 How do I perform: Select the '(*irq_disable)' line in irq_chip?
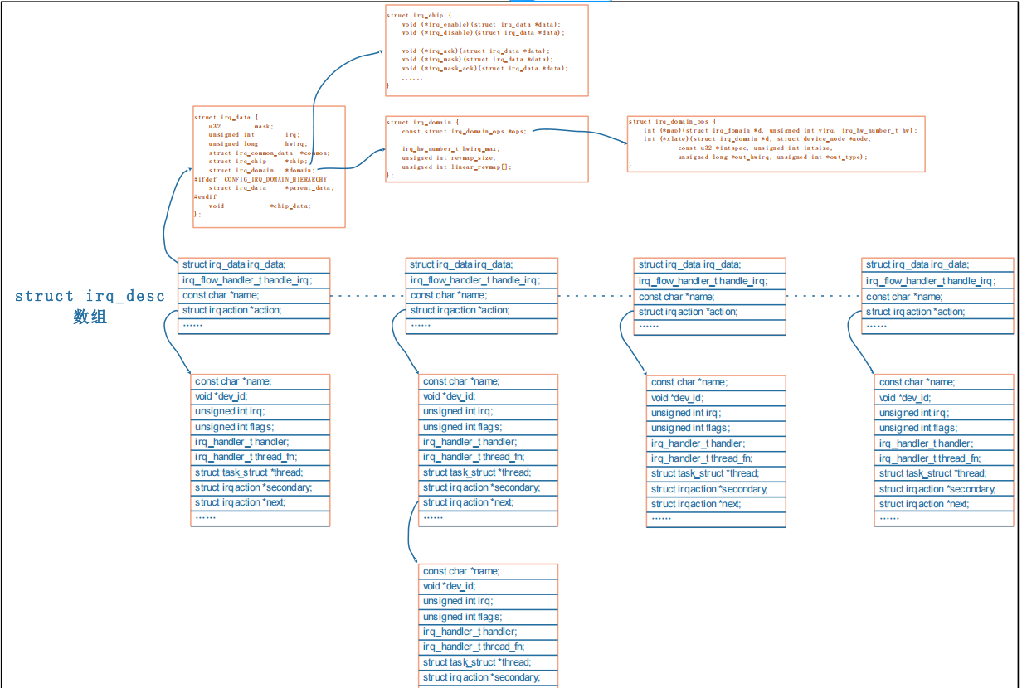(x=483, y=32)
